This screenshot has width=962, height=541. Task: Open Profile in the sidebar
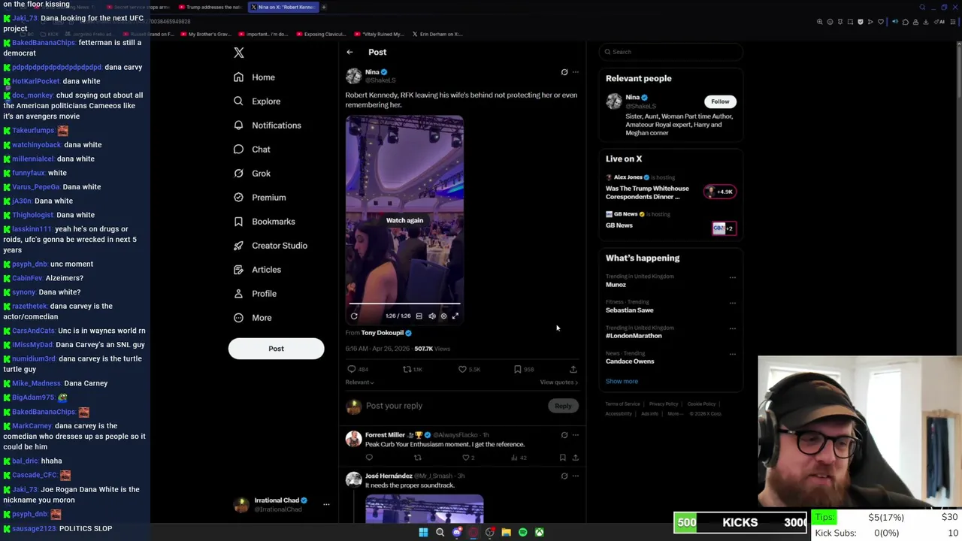pyautogui.click(x=255, y=294)
